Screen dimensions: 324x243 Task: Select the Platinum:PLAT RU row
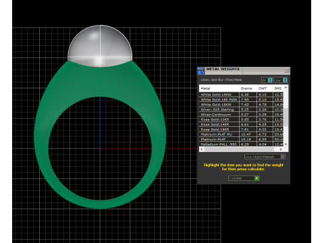242,134
